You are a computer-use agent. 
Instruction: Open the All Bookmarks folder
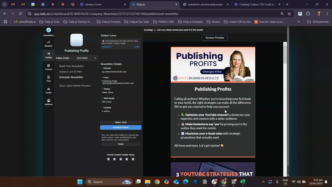[318, 22]
